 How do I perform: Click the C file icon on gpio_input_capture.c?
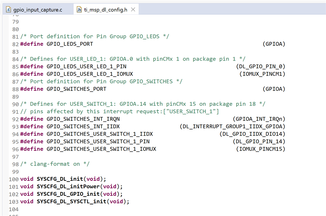(8, 9)
